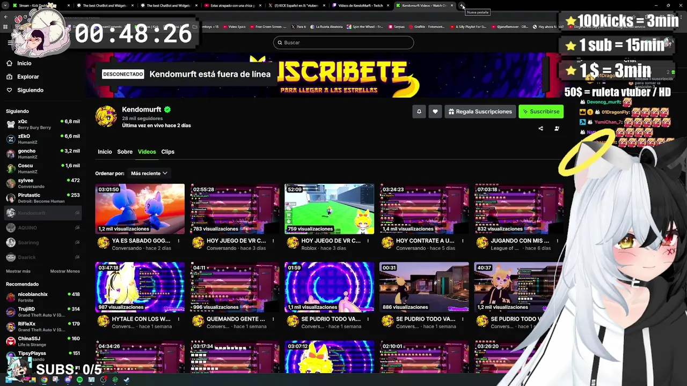Click the Suscribirse button

[x=541, y=112]
